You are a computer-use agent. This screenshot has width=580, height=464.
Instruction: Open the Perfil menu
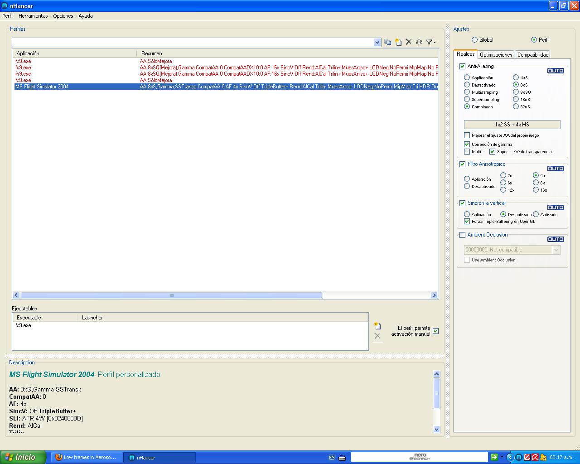[8, 16]
